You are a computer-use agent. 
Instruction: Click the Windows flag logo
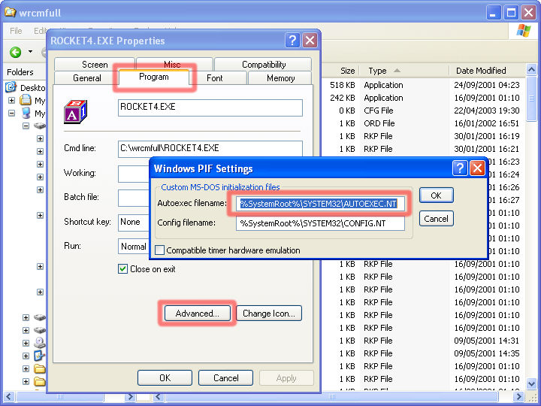click(x=524, y=31)
